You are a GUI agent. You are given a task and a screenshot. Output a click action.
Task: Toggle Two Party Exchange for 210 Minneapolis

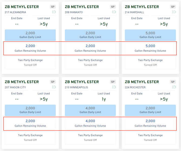(90, 138)
